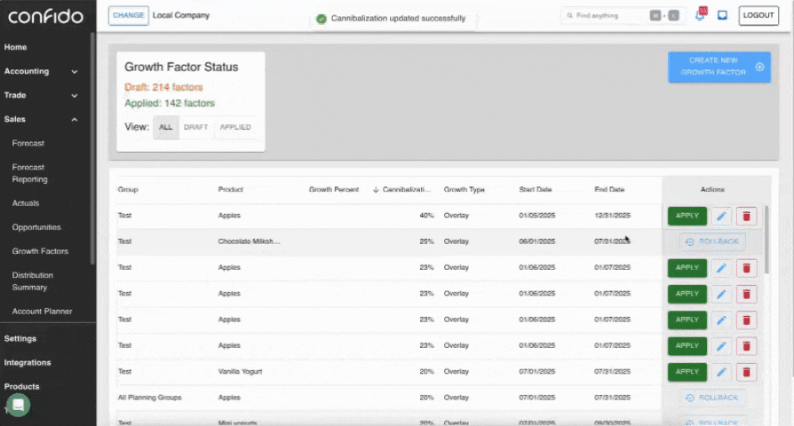
Task: Click the Create New Growth Factor button
Action: [x=719, y=67]
